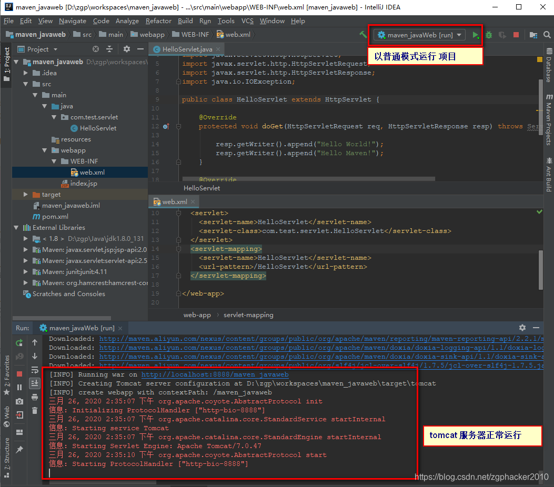Pause output in the Run panel
The image size is (554, 487).
[19, 388]
